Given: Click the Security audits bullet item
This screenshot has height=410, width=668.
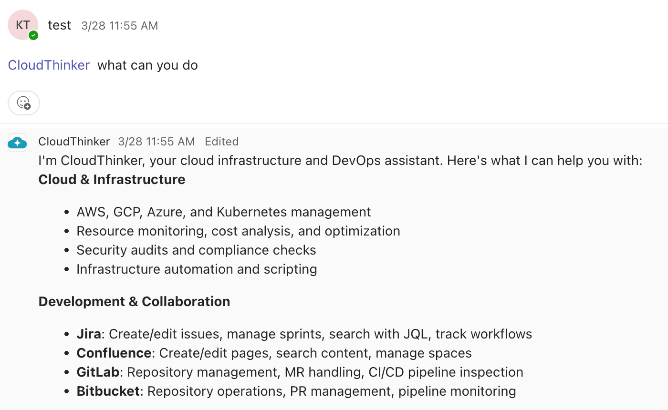Looking at the screenshot, I should click(x=196, y=250).
